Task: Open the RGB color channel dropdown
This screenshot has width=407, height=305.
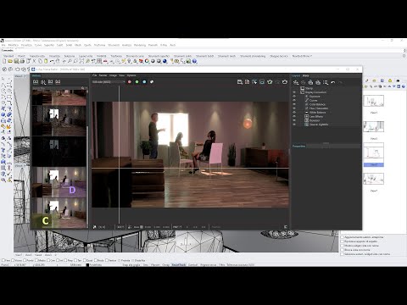Action: 109,82
